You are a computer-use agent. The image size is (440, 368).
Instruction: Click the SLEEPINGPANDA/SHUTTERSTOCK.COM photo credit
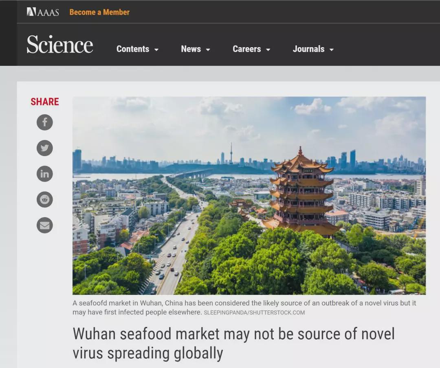coord(254,313)
